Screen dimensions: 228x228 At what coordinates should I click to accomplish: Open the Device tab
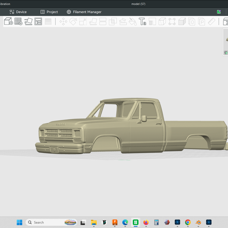(18, 12)
